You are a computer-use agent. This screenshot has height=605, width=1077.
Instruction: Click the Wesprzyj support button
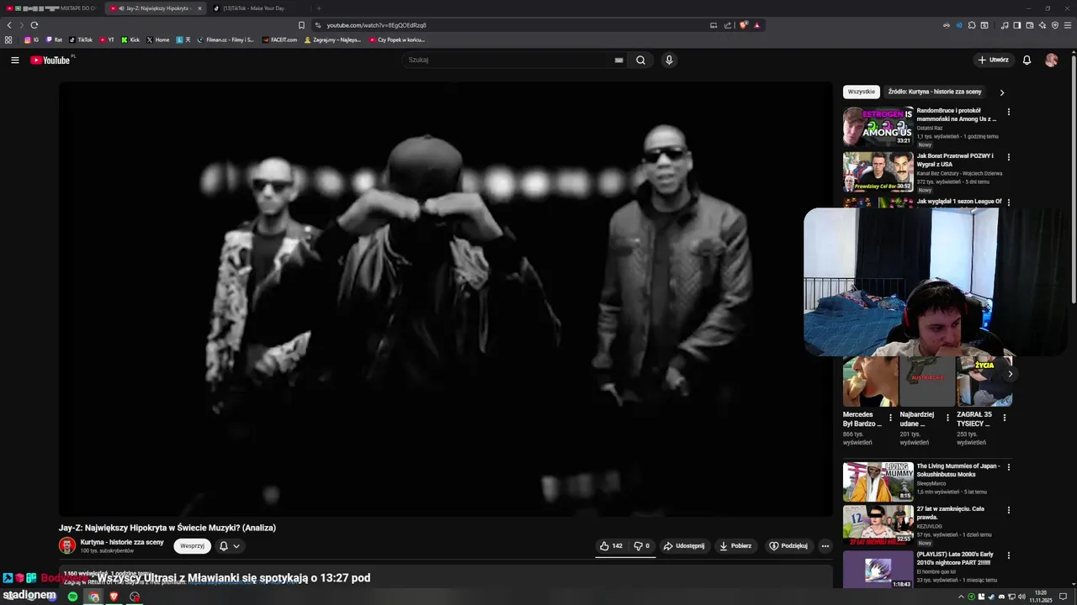pos(192,546)
